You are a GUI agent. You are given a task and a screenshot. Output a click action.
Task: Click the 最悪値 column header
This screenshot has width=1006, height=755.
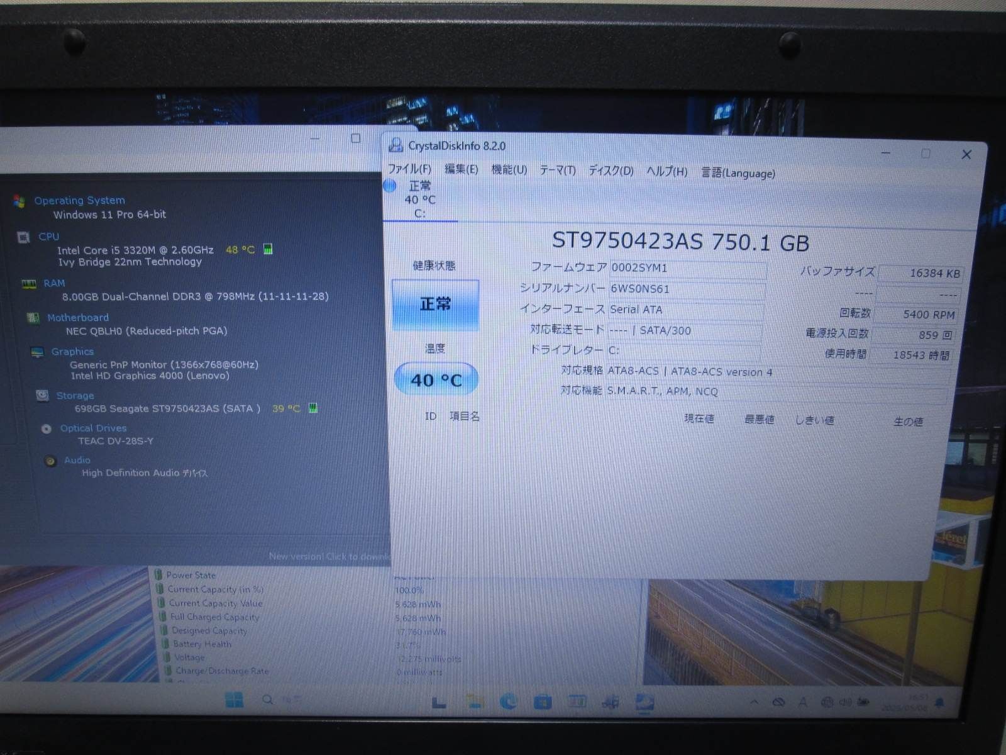[759, 419]
